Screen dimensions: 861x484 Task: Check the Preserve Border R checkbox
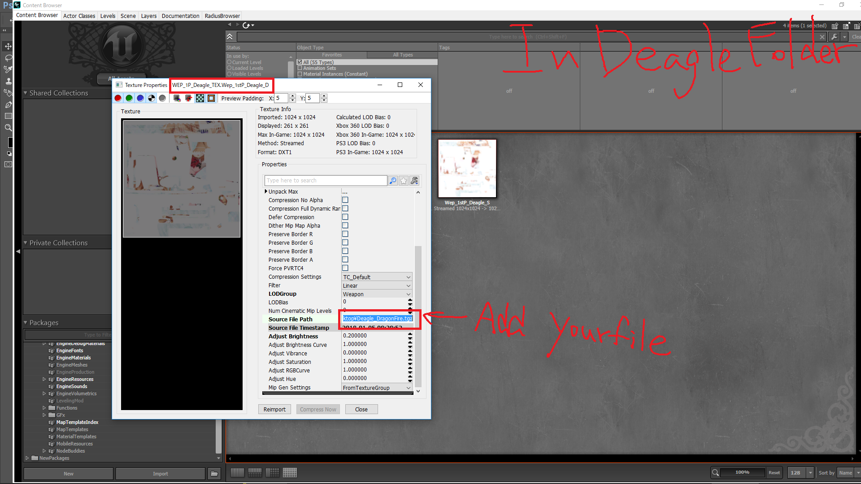tap(345, 234)
